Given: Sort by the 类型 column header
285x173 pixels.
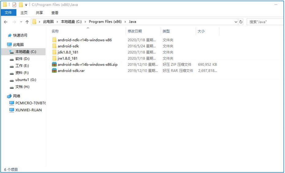Looking at the screenshot, I should [166, 31].
